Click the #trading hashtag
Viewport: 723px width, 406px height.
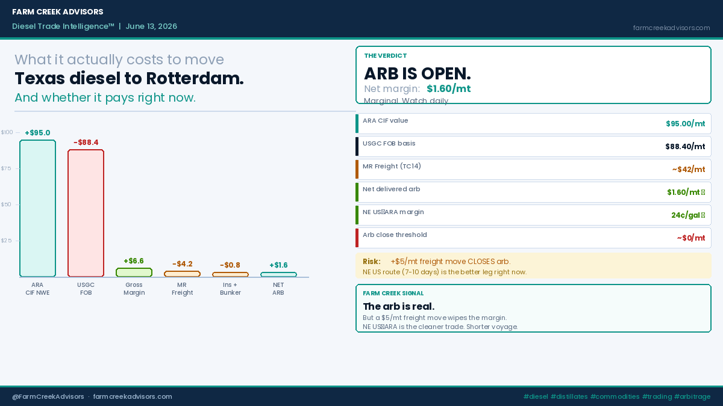pos(657,397)
